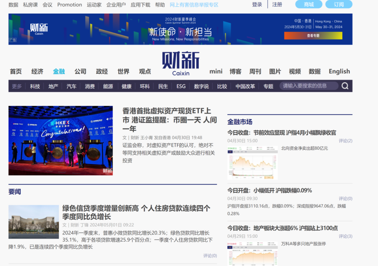Open the April 30 closing chart thumbnail

(252, 163)
